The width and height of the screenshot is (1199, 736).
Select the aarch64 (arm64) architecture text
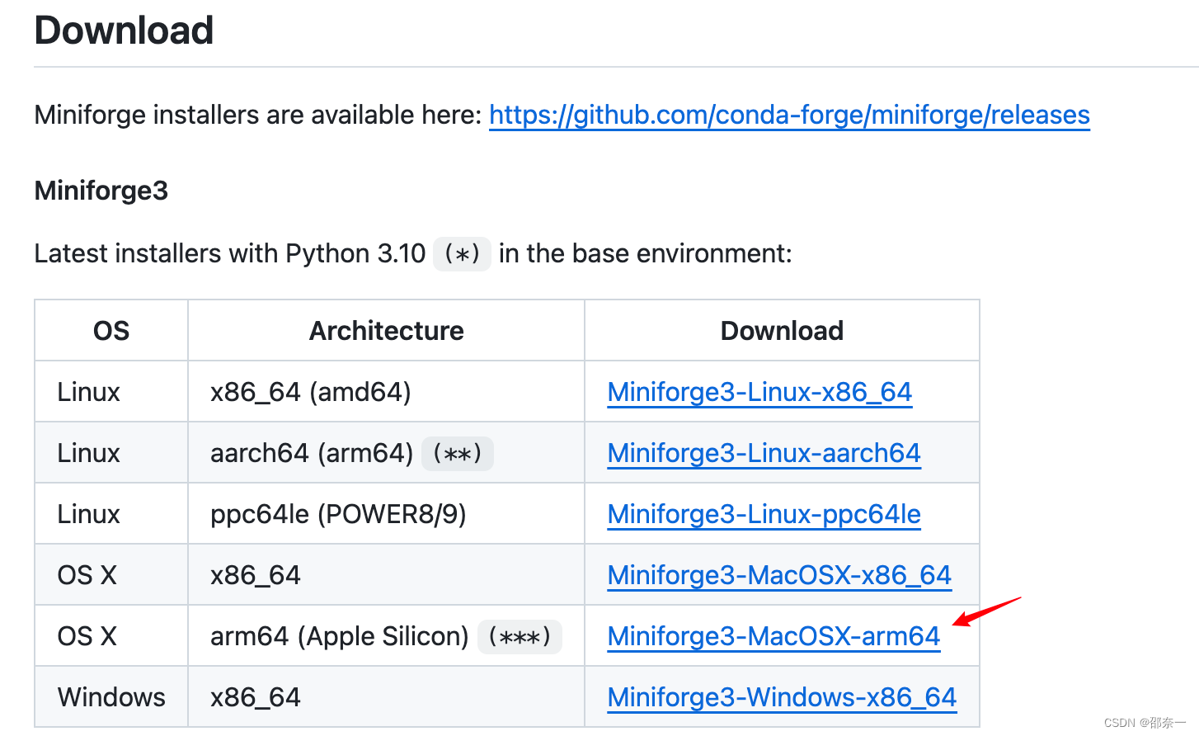click(312, 453)
